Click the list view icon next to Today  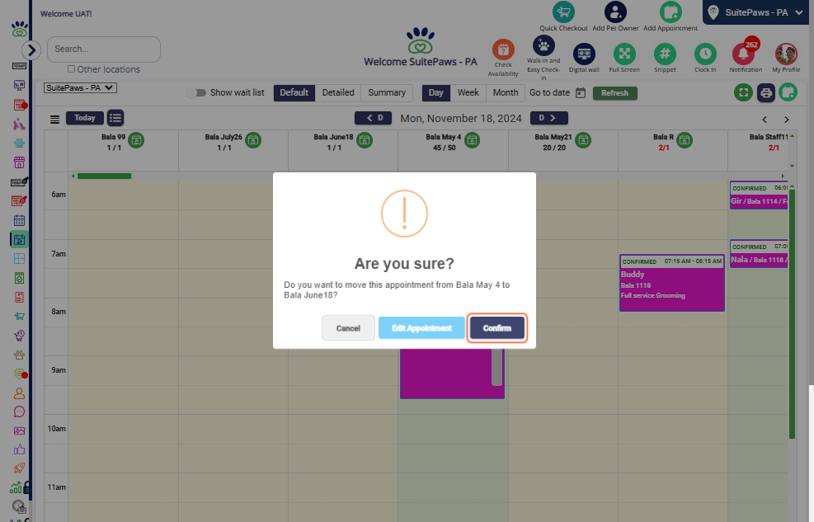pyautogui.click(x=115, y=118)
